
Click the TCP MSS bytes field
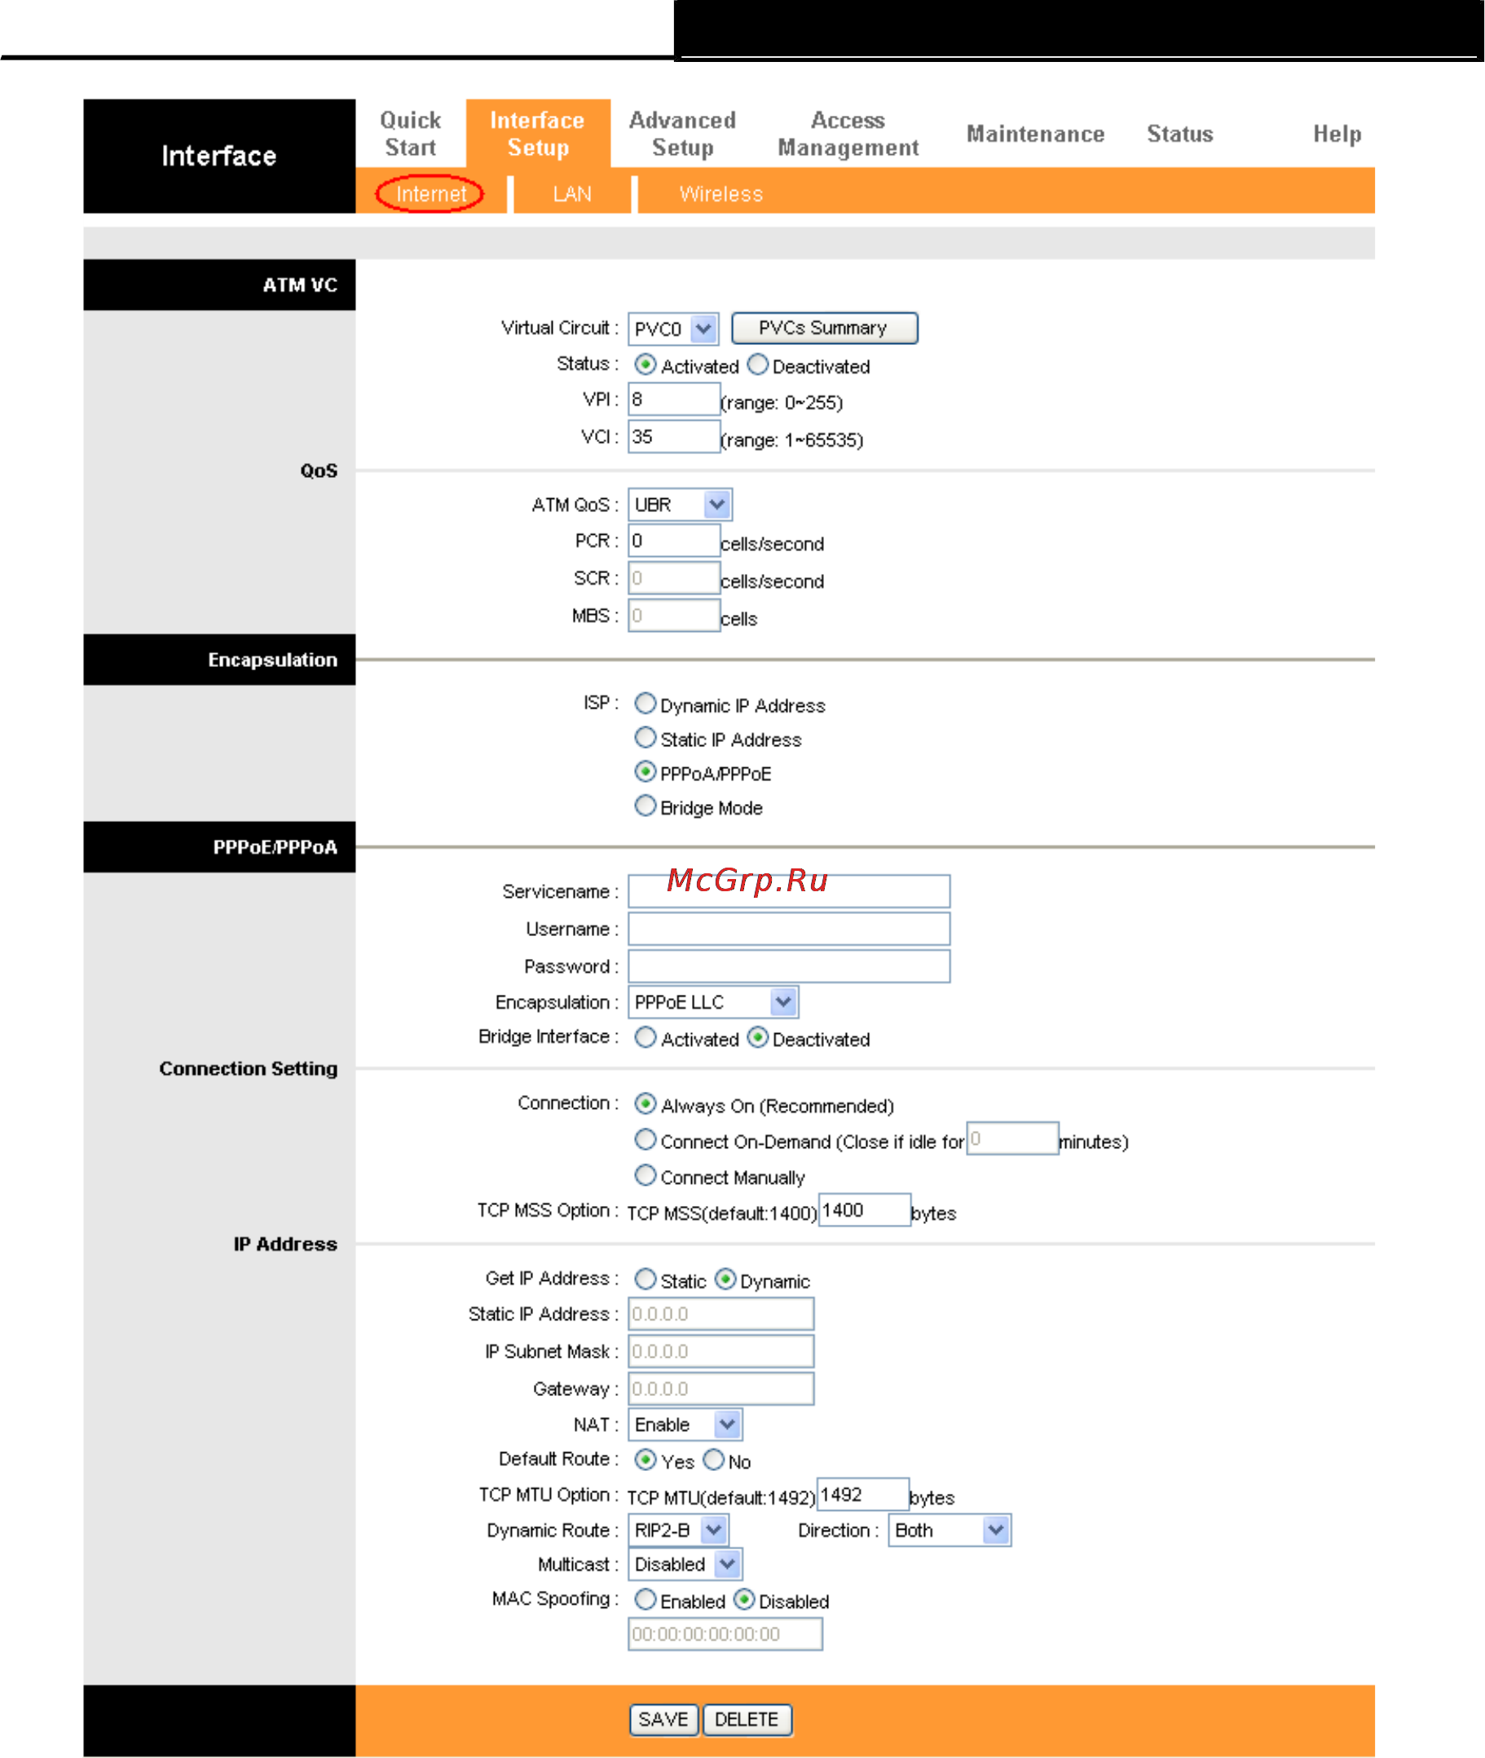pos(865,1209)
